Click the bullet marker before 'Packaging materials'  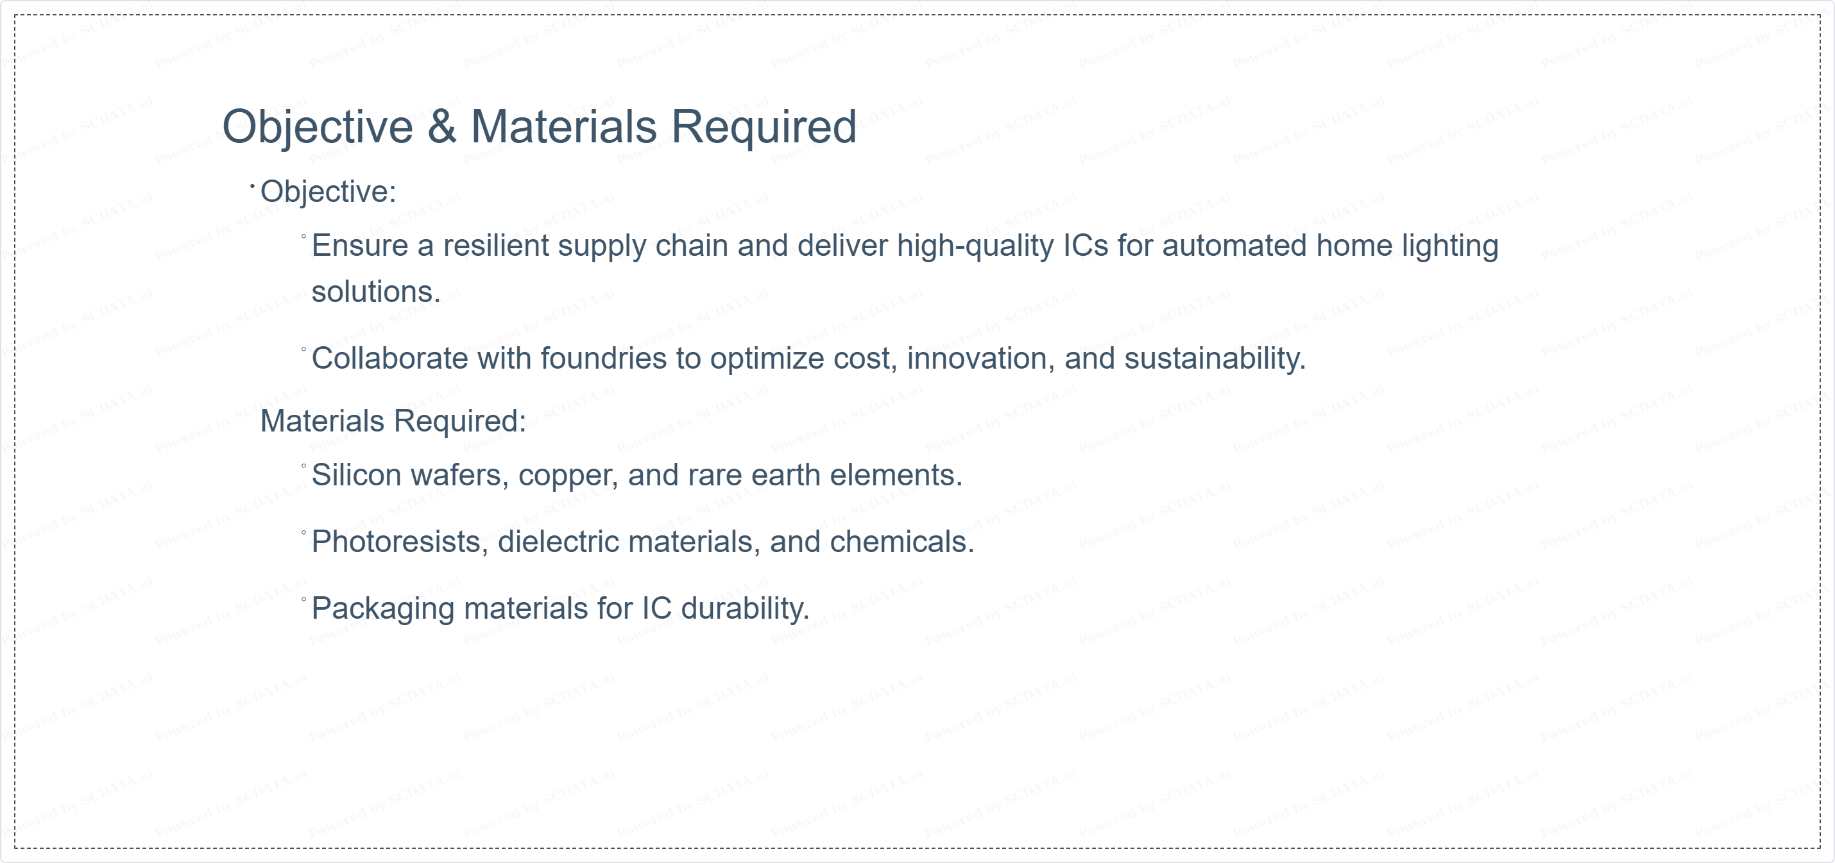coord(303,599)
